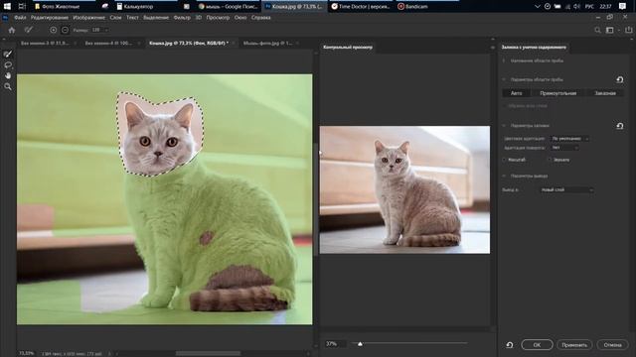Select the Zoom tool in left toolbar

[x=8, y=86]
